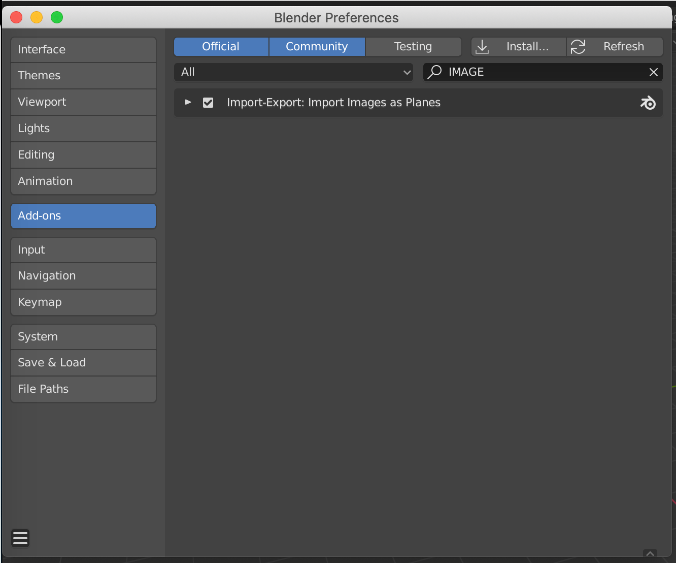676x563 pixels.
Task: Open Animation preferences
Action: click(x=83, y=181)
